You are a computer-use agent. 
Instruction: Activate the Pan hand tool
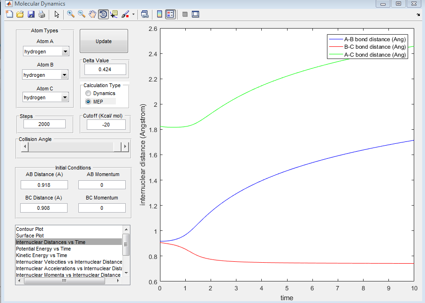click(92, 14)
